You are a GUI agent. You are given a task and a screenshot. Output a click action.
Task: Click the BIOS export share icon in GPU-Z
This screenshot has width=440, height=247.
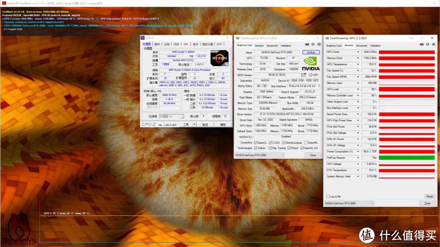point(303,75)
